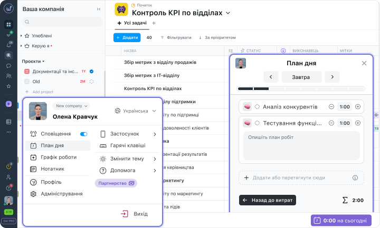Toggle status circle for Аналіз конкурентів
The height and width of the screenshot is (228, 380).
point(257,107)
